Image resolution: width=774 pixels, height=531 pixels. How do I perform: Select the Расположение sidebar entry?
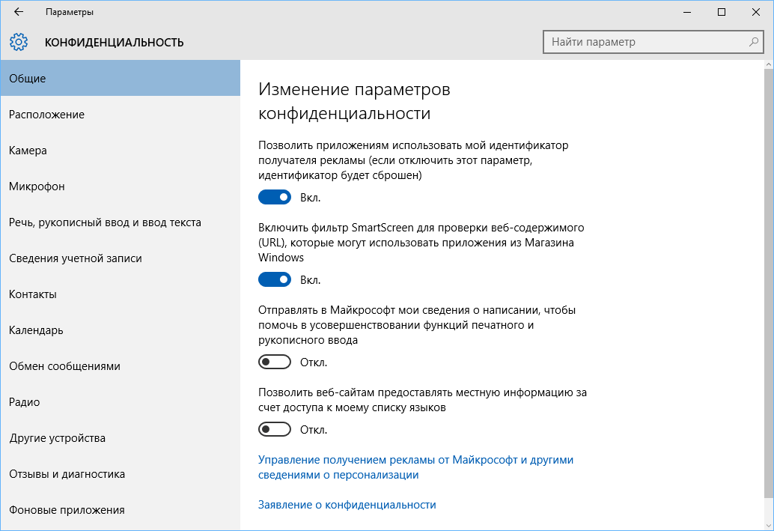click(45, 114)
